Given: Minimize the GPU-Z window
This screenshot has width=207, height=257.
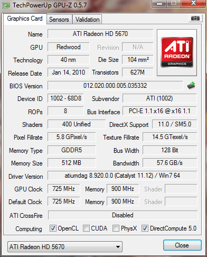Looking at the screenshot, I should tap(159, 4).
